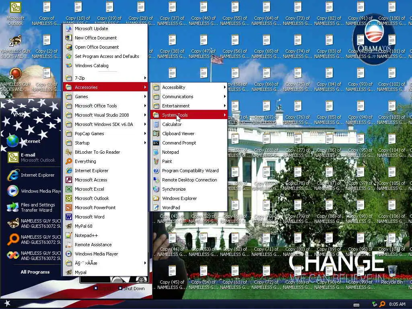Viewport: 412px width, 309px height.
Task: Click the Start button star on taskbar
Action: [7, 303]
